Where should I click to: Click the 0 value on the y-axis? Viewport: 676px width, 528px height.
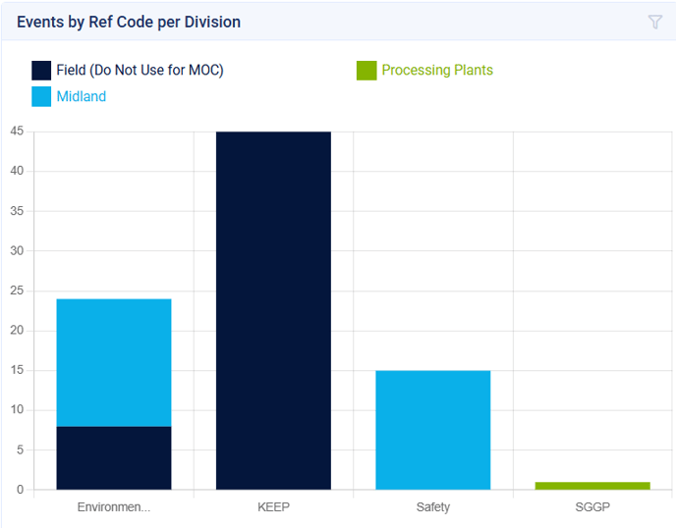point(20,490)
